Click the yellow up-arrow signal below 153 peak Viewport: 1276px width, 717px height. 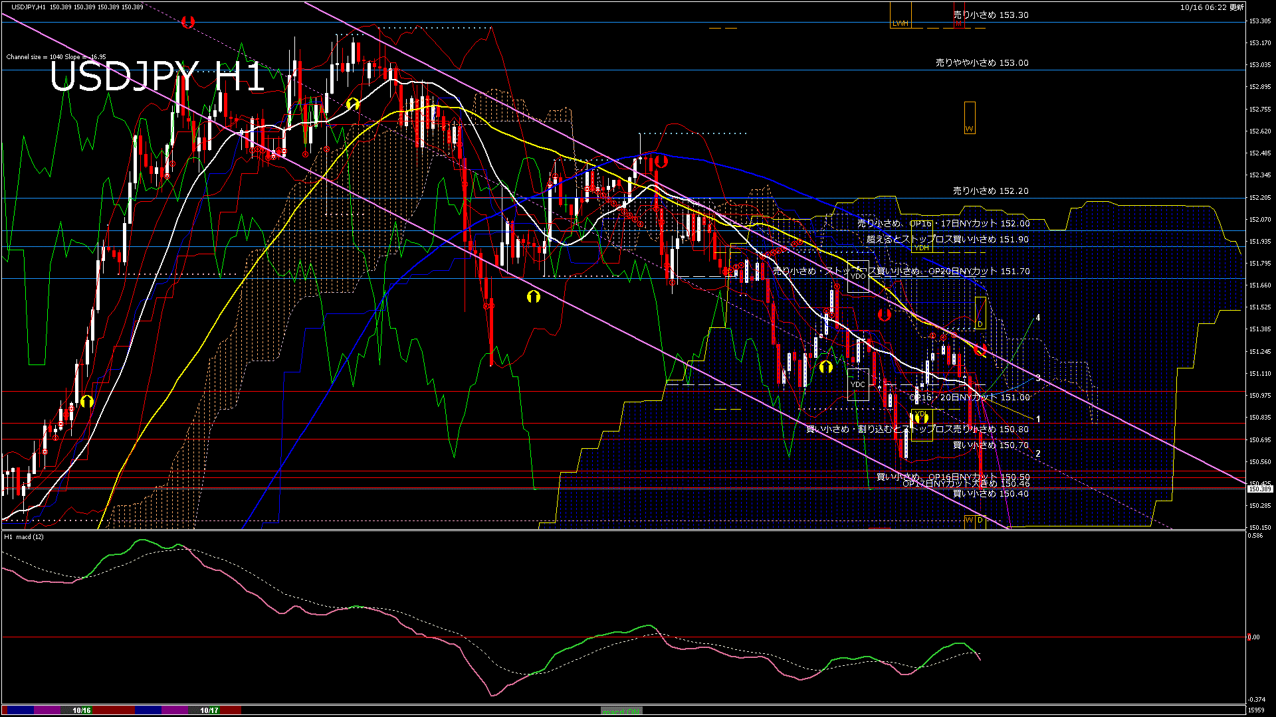353,104
